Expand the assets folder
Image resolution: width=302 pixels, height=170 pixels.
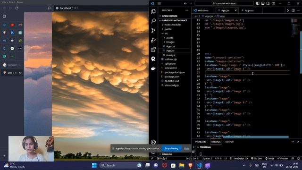175,38
